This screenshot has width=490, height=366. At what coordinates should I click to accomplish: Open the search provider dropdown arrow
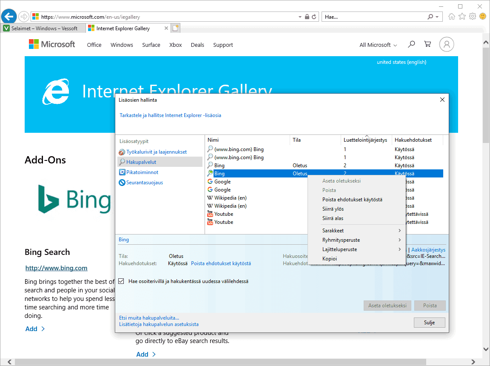click(437, 17)
